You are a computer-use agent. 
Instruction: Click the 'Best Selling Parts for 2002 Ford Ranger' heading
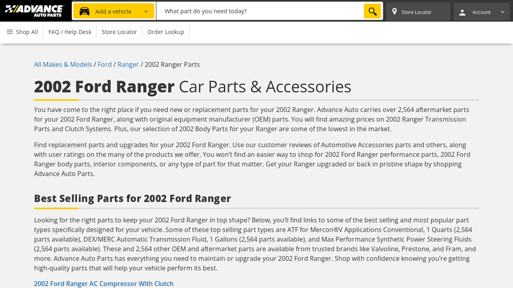(133, 198)
